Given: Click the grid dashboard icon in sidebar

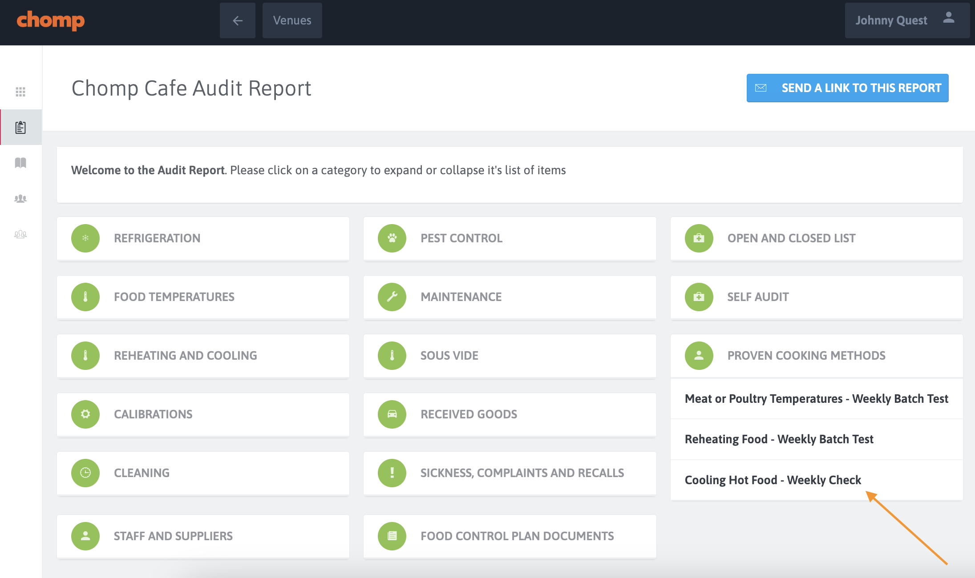Looking at the screenshot, I should [x=20, y=92].
